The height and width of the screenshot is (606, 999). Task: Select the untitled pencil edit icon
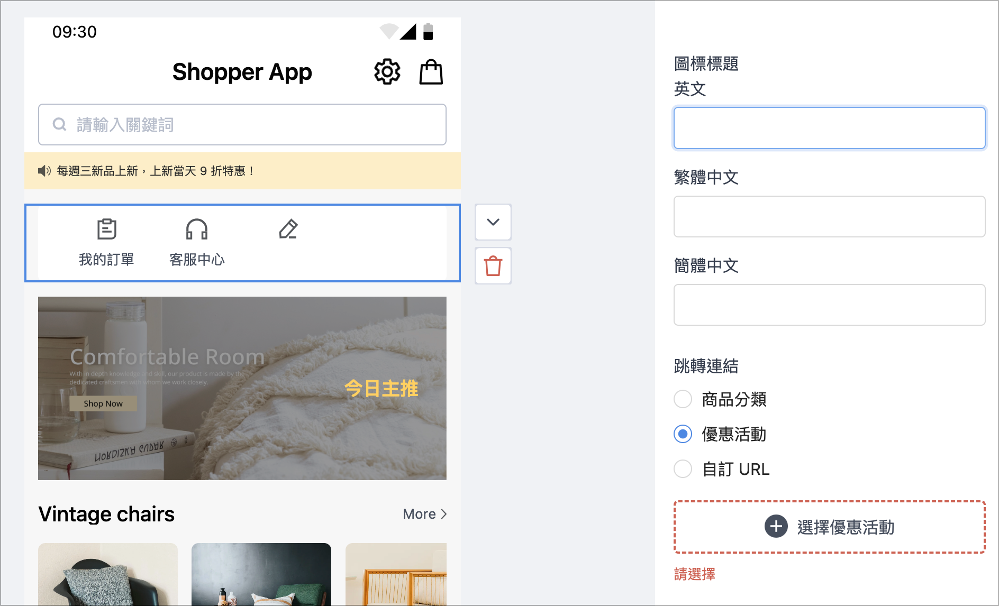click(288, 229)
